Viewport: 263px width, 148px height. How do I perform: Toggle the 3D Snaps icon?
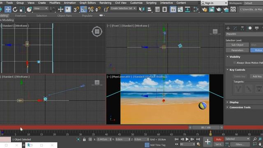76,9
